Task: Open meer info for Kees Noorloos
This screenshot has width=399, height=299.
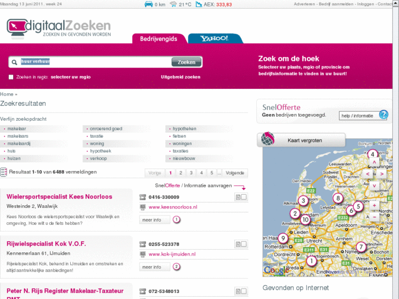Action: tap(155, 220)
